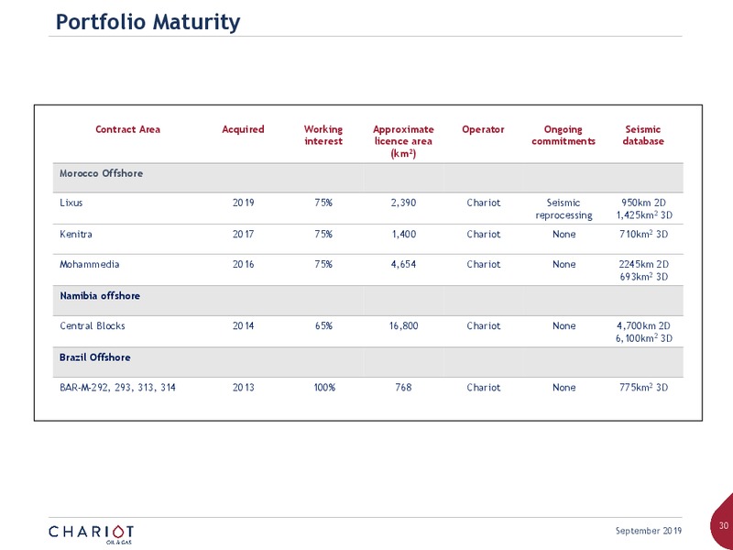Select the 100% working interest cell
This screenshot has height=550, width=733.
[324, 388]
